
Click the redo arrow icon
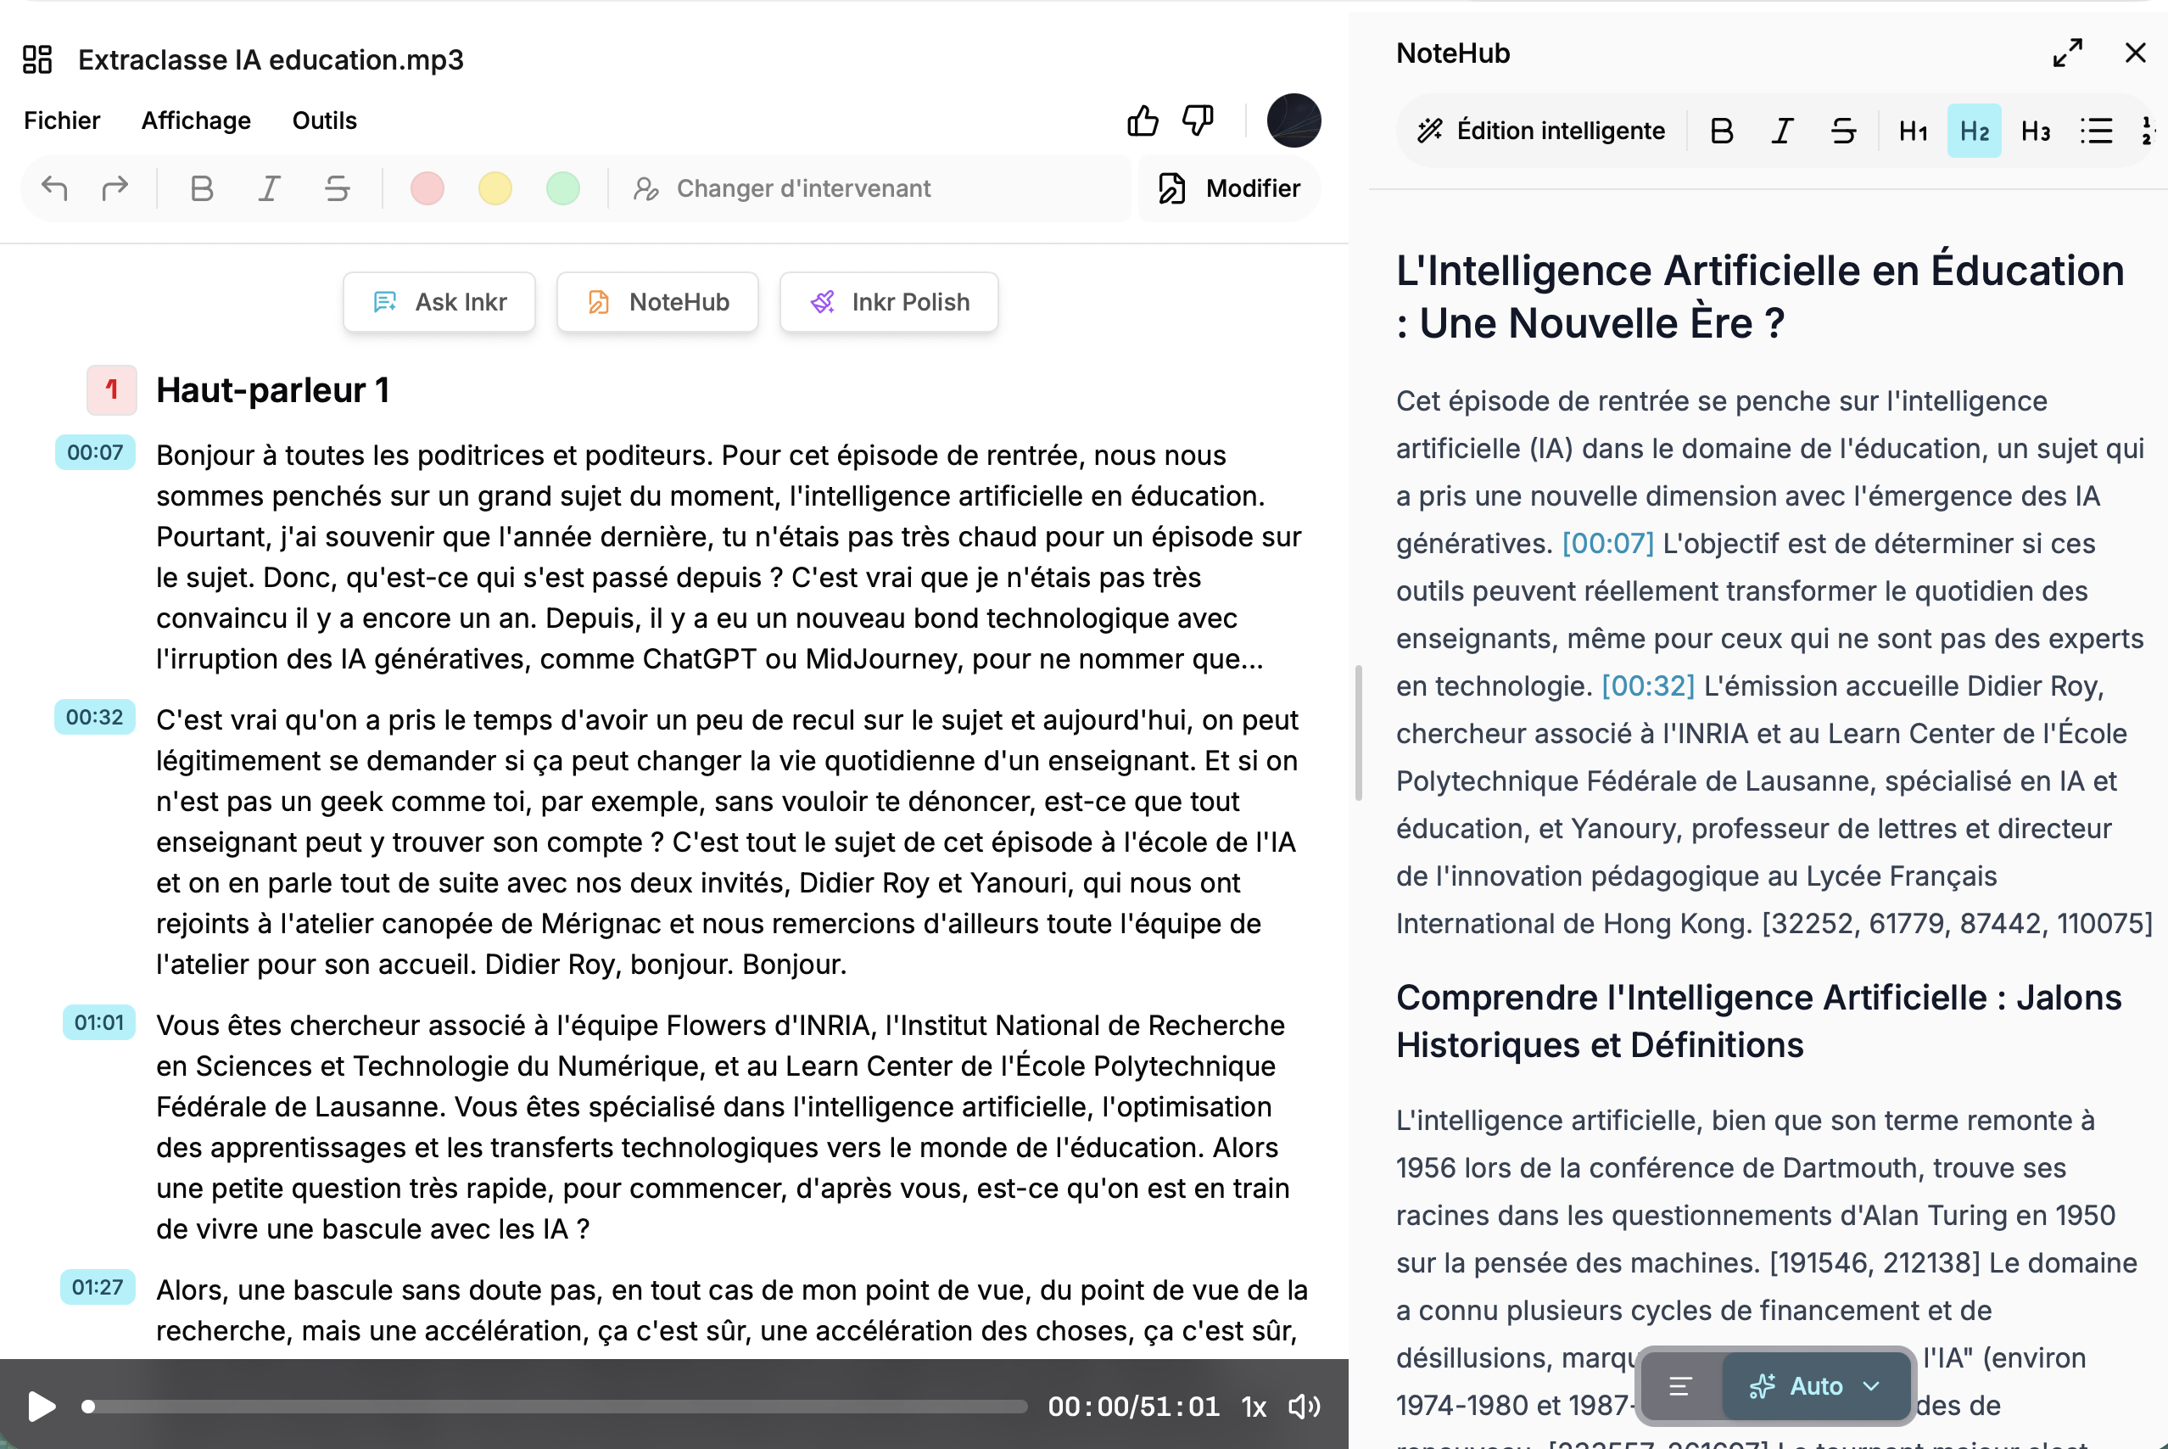(115, 188)
